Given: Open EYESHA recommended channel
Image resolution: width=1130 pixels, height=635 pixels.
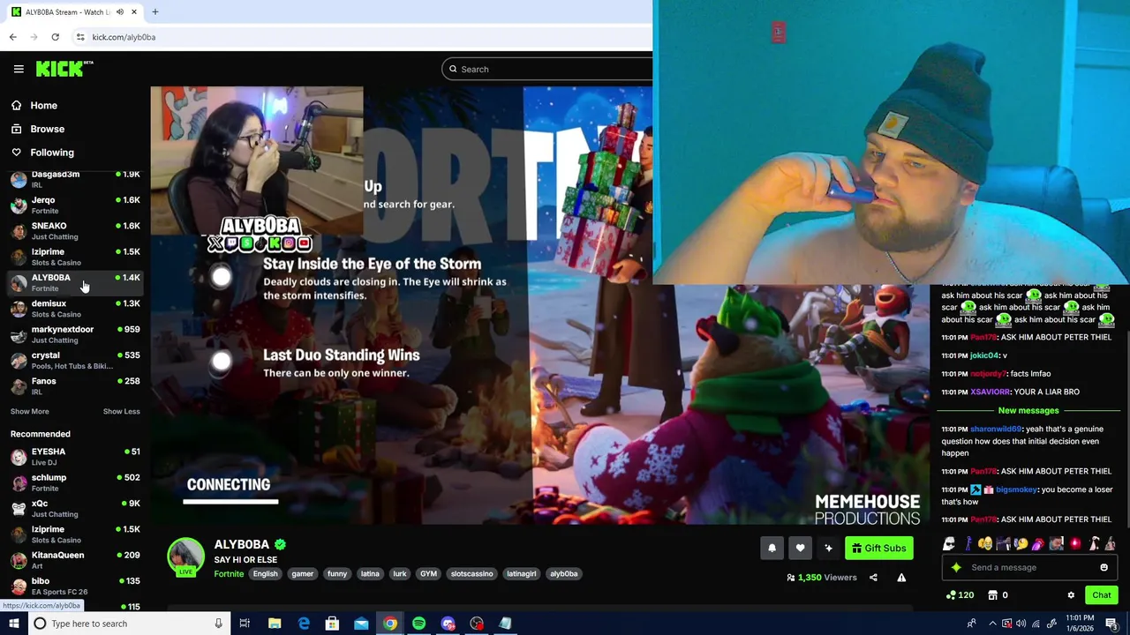Looking at the screenshot, I should click(x=75, y=457).
